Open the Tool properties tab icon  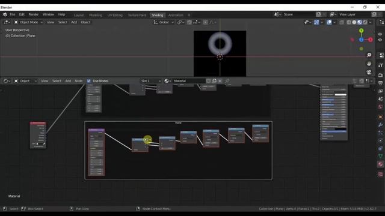tap(380, 65)
